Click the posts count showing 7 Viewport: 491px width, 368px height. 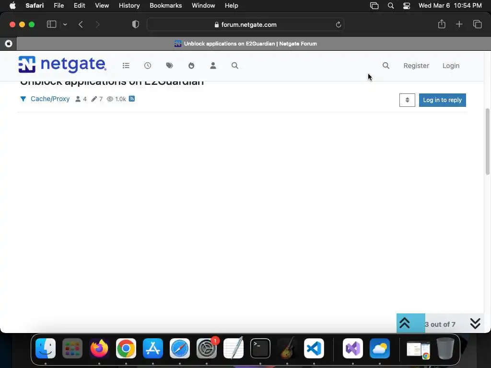(x=97, y=99)
